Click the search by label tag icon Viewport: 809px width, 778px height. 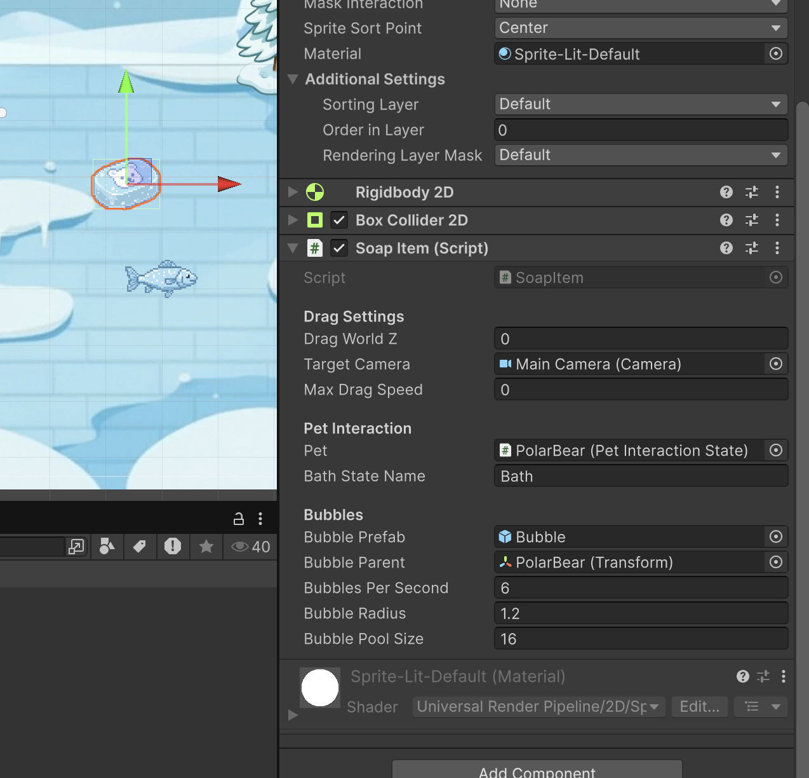pos(140,546)
